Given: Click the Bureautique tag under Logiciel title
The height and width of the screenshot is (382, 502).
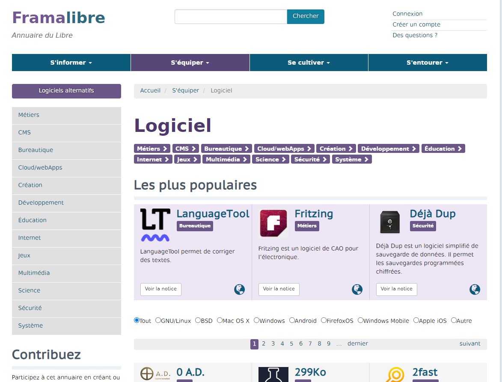Looking at the screenshot, I should click(x=227, y=149).
